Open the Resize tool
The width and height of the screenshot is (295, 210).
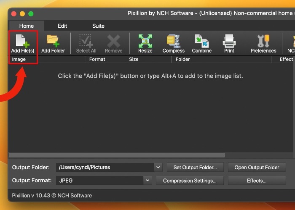145,44
